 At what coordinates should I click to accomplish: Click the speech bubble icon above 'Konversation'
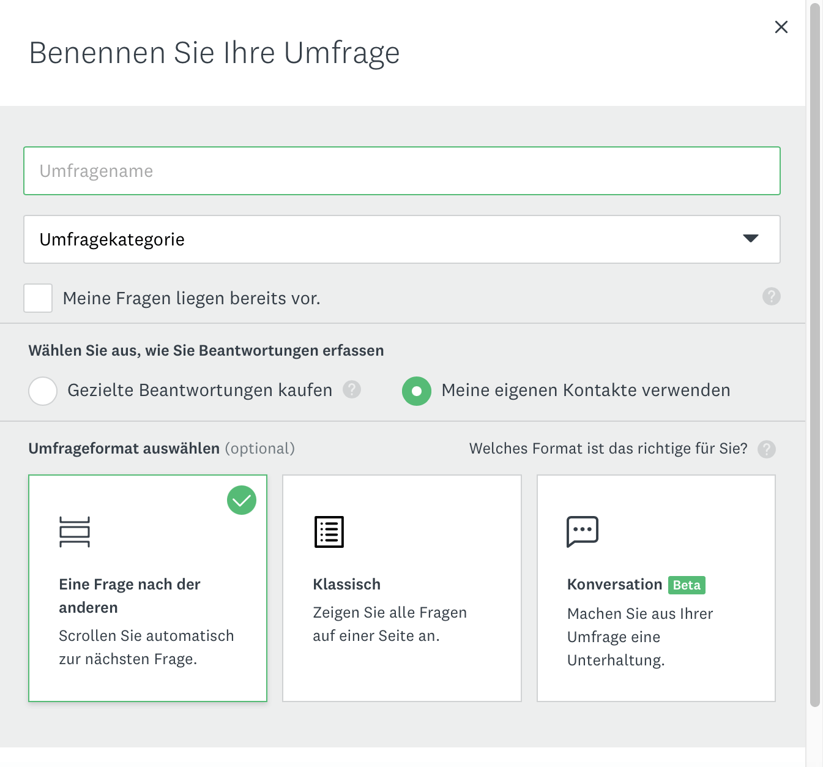pos(583,532)
